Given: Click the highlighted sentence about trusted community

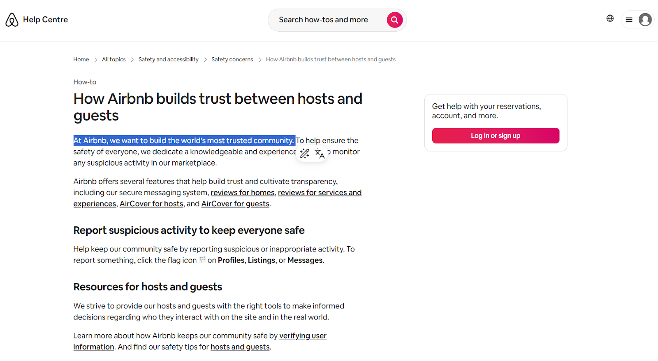Looking at the screenshot, I should (184, 141).
